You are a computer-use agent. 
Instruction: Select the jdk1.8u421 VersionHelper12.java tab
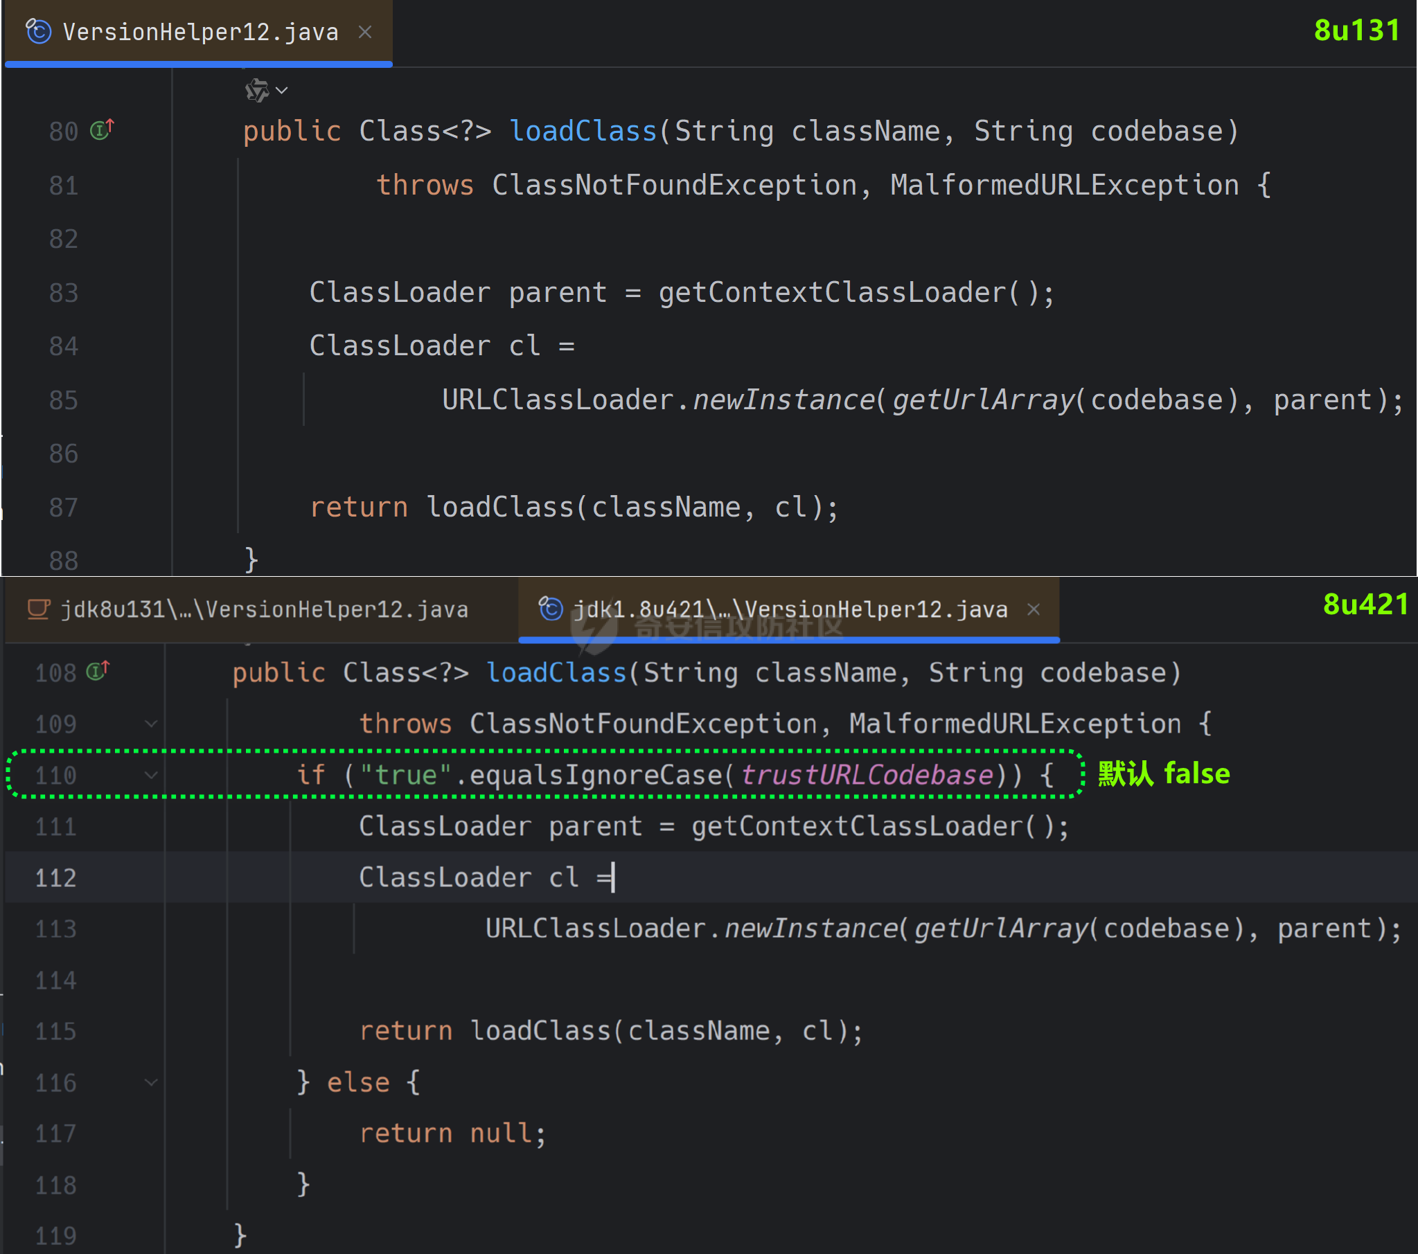tap(790, 609)
